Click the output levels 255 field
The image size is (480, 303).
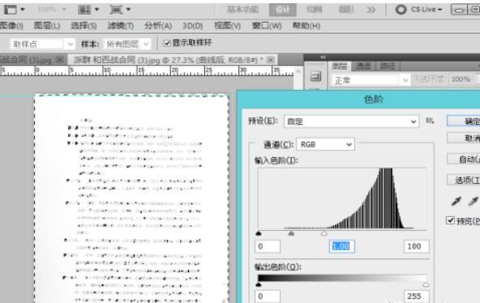tap(416, 297)
